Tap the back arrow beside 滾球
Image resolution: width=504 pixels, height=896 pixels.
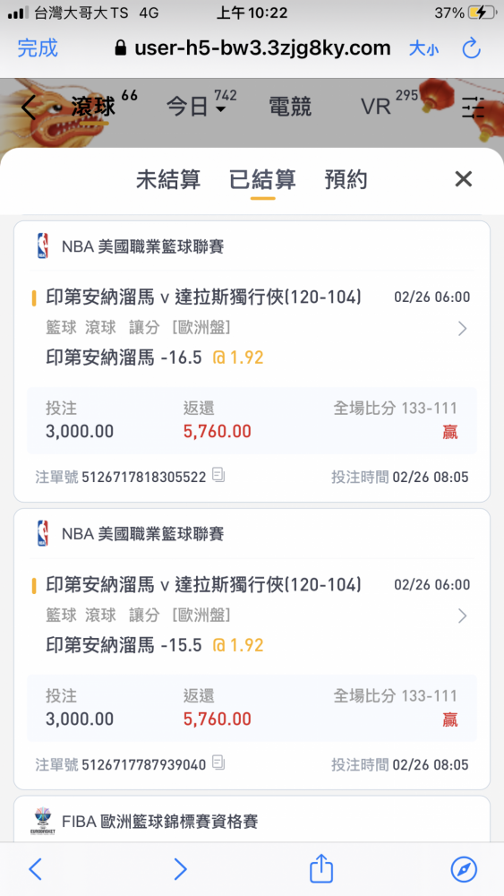(29, 107)
